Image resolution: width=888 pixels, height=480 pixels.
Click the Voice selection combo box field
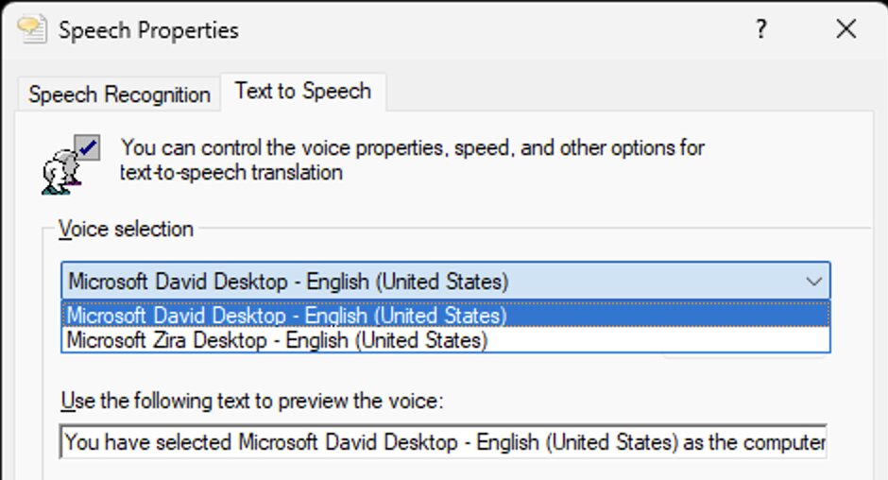(x=445, y=281)
